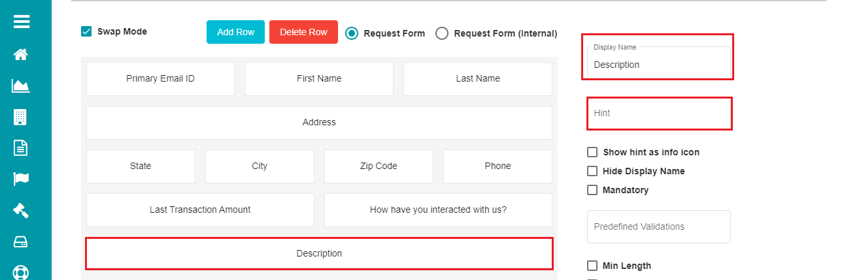Enable Show hint as info icon
The image size is (844, 280).
pyautogui.click(x=592, y=152)
